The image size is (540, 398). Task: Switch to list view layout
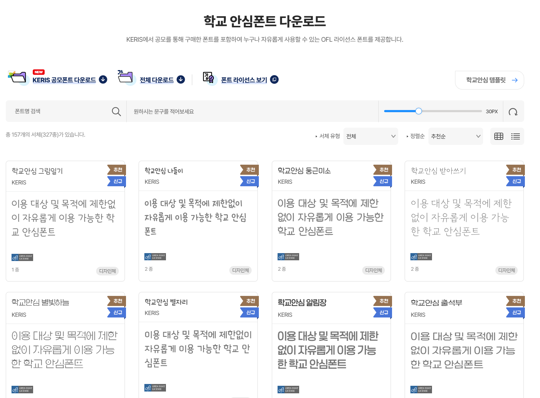click(515, 136)
